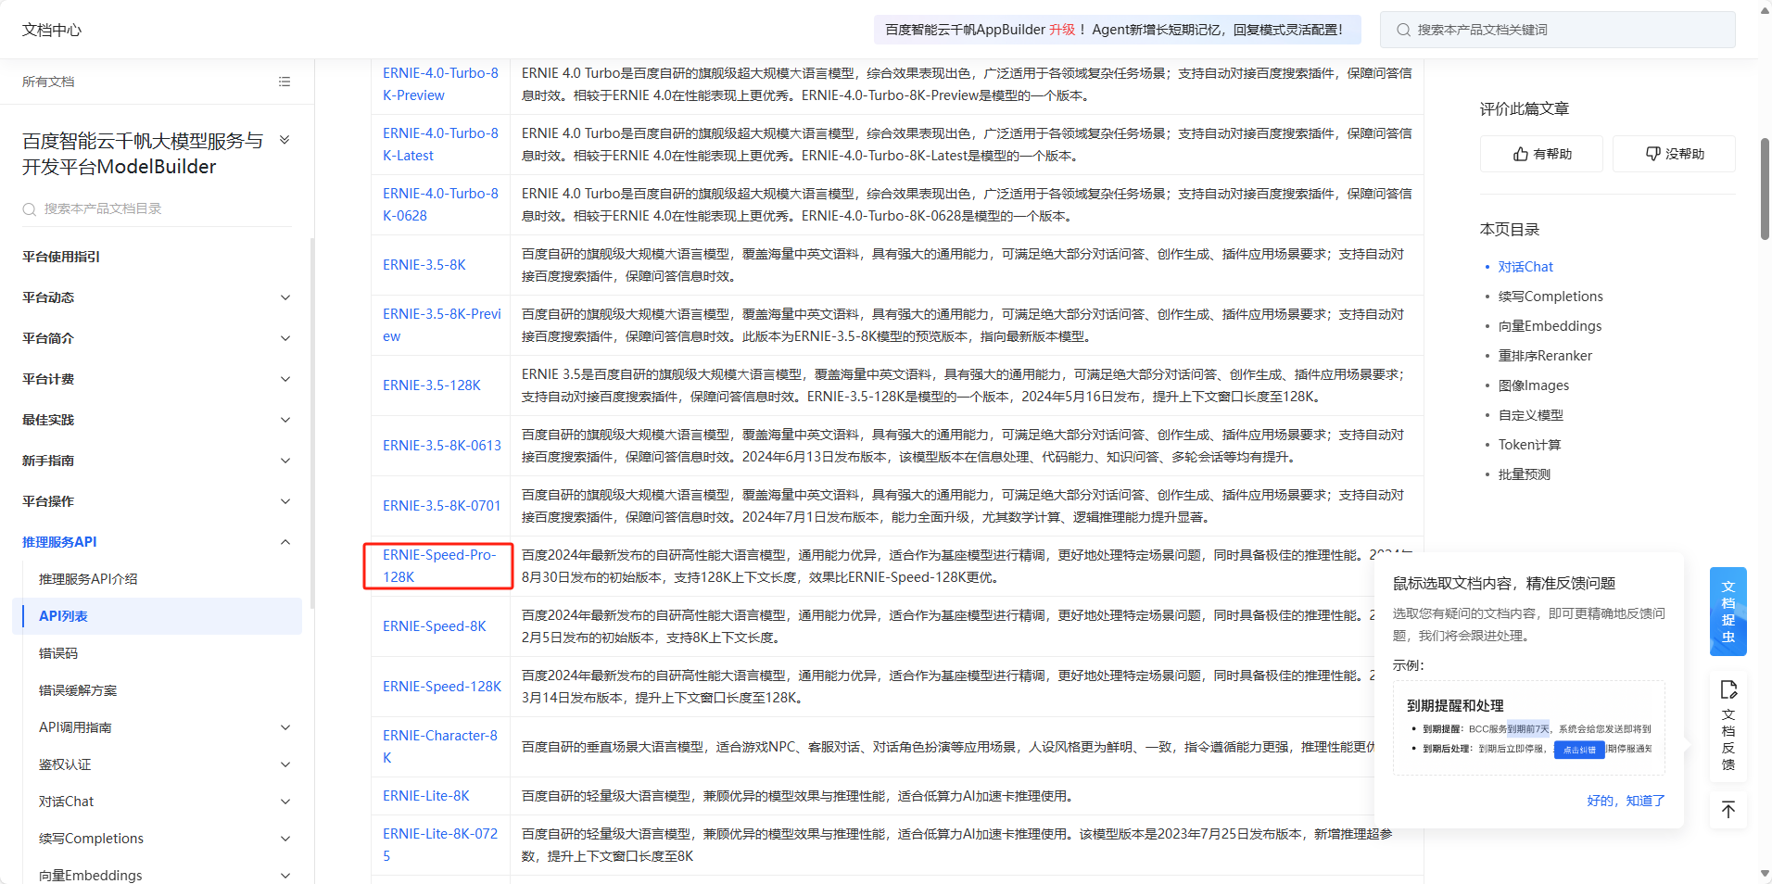Viewport: 1772px width, 884px height.
Task: Expand the 对话Chat sidebar submenu
Action: pyautogui.click(x=285, y=802)
